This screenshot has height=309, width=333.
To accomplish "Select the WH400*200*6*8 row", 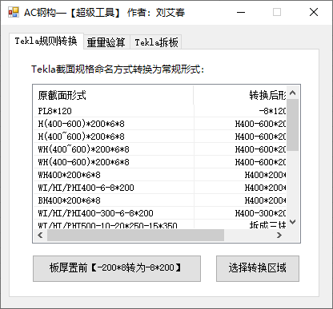I will (x=160, y=175).
